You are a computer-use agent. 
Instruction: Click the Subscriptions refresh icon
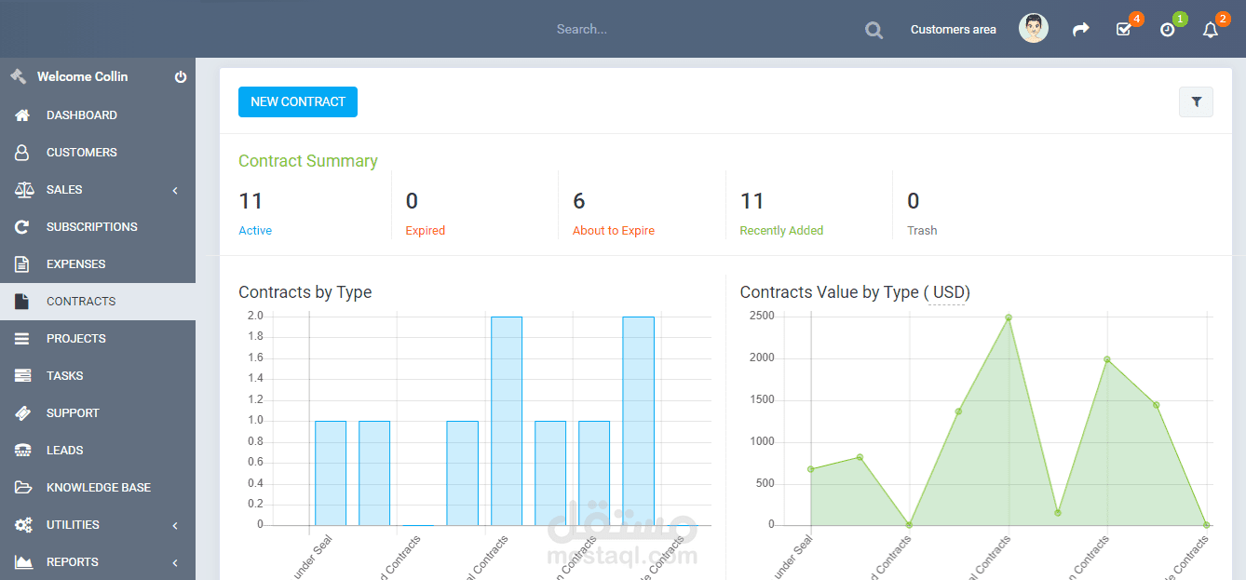(22, 227)
